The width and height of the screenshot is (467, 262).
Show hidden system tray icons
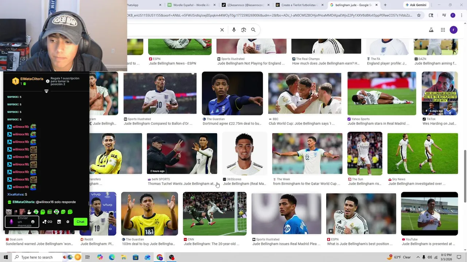418,257
